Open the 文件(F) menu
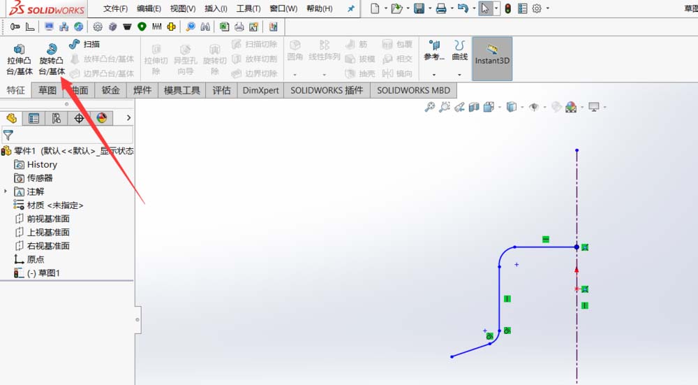 (x=115, y=8)
